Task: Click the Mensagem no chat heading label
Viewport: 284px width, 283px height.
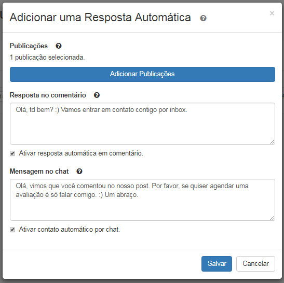Action: pos(39,171)
